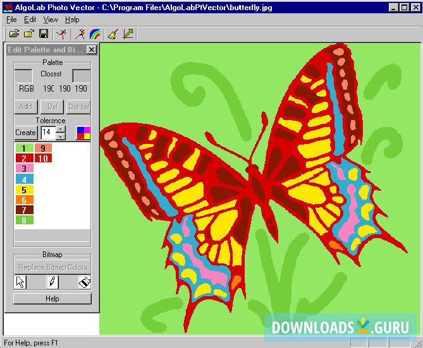Select palette color 6 orange

pyautogui.click(x=24, y=200)
